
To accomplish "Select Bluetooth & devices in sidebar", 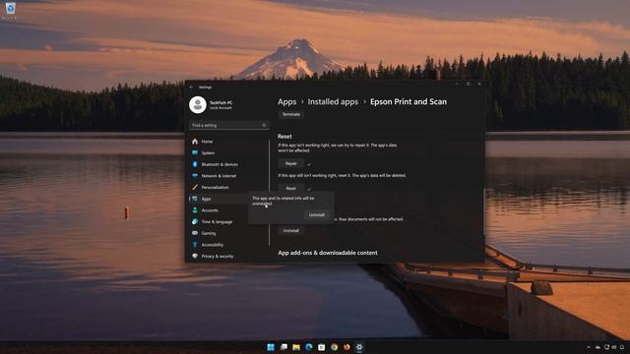I will [219, 164].
